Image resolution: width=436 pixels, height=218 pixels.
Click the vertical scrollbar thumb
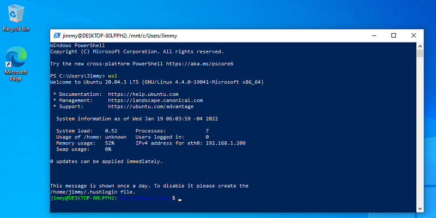tap(420, 53)
